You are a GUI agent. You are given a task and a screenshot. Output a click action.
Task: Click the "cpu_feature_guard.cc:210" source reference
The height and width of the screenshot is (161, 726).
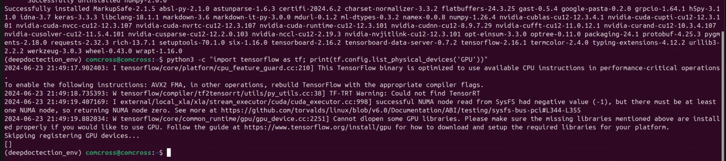(x=265, y=68)
